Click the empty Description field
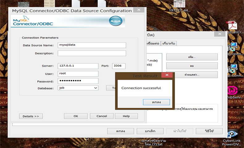 (x=92, y=53)
